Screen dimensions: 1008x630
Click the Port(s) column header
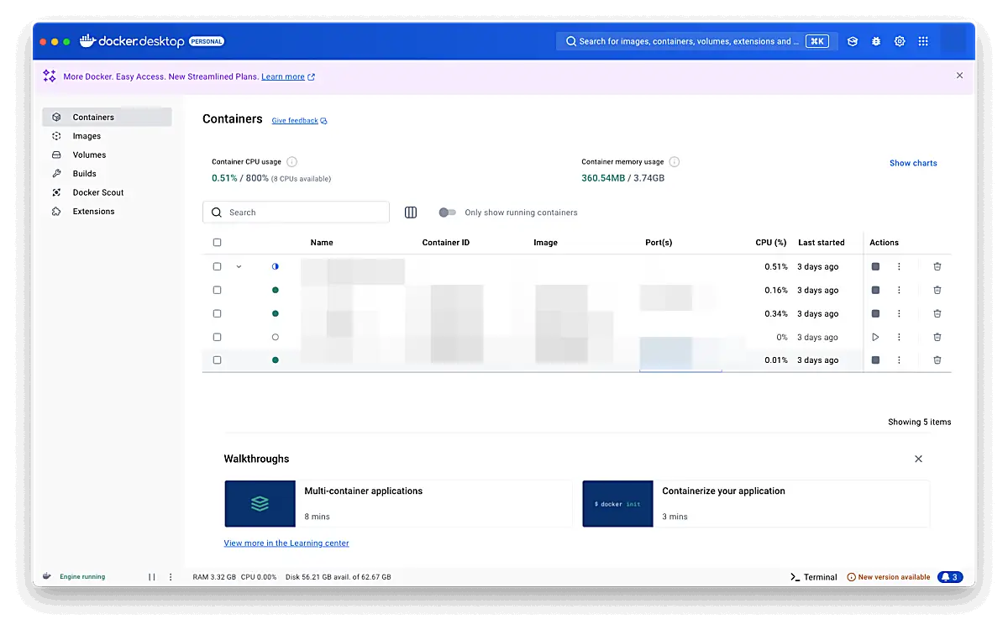click(x=659, y=243)
